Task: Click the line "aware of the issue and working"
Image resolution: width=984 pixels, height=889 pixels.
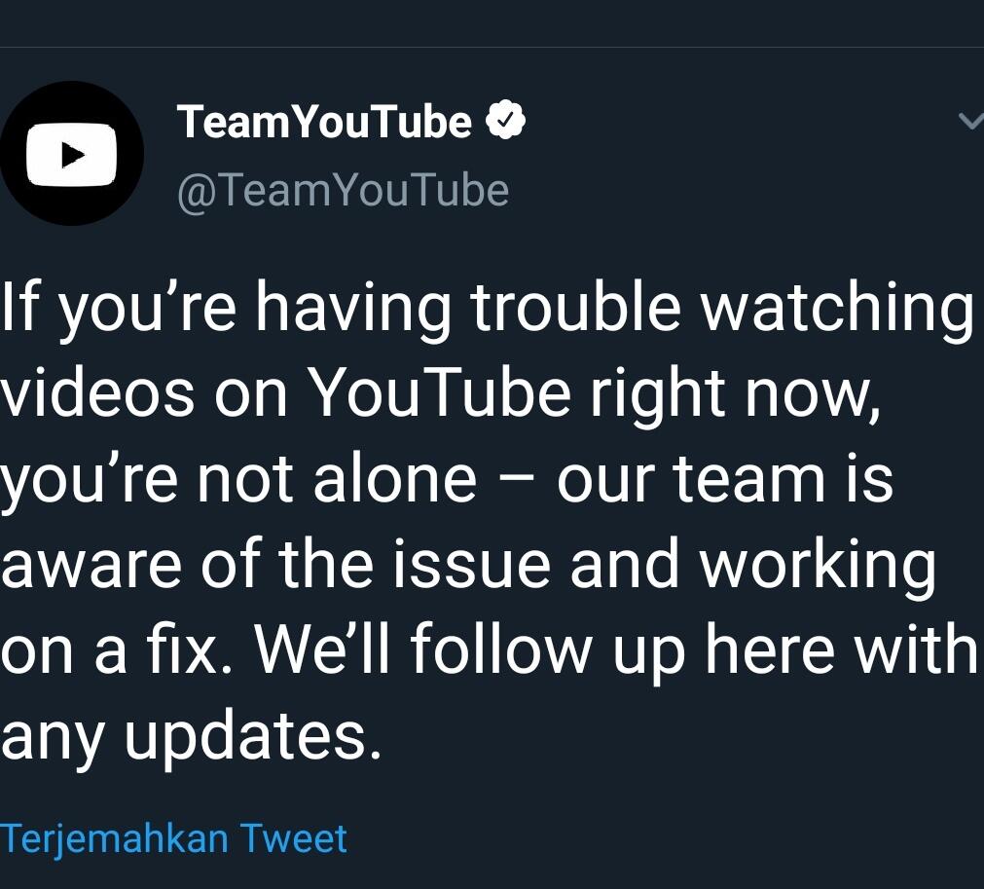Action: click(467, 565)
